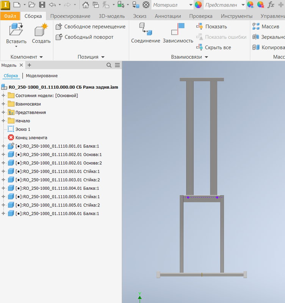Expand 001.01 Балка:1 component node
The image size is (285, 303).
3,146
